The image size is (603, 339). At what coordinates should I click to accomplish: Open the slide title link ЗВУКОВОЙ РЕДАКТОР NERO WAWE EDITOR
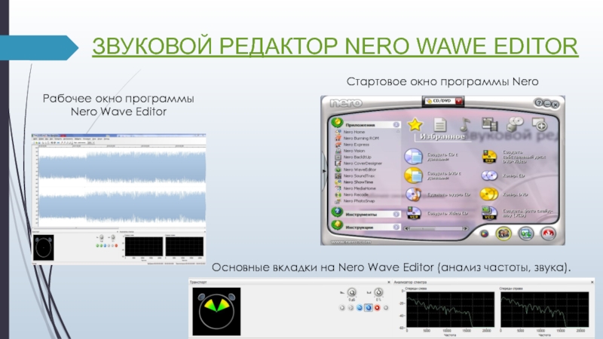coord(335,46)
